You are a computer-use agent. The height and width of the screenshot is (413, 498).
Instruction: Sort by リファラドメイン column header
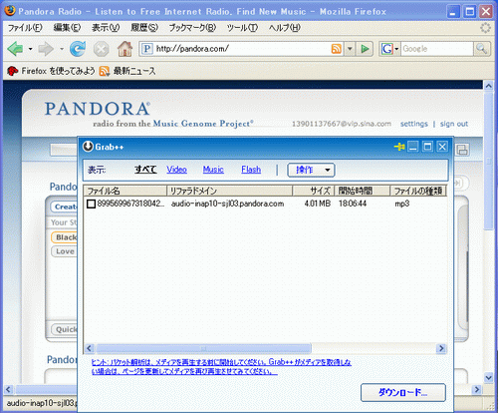point(229,191)
